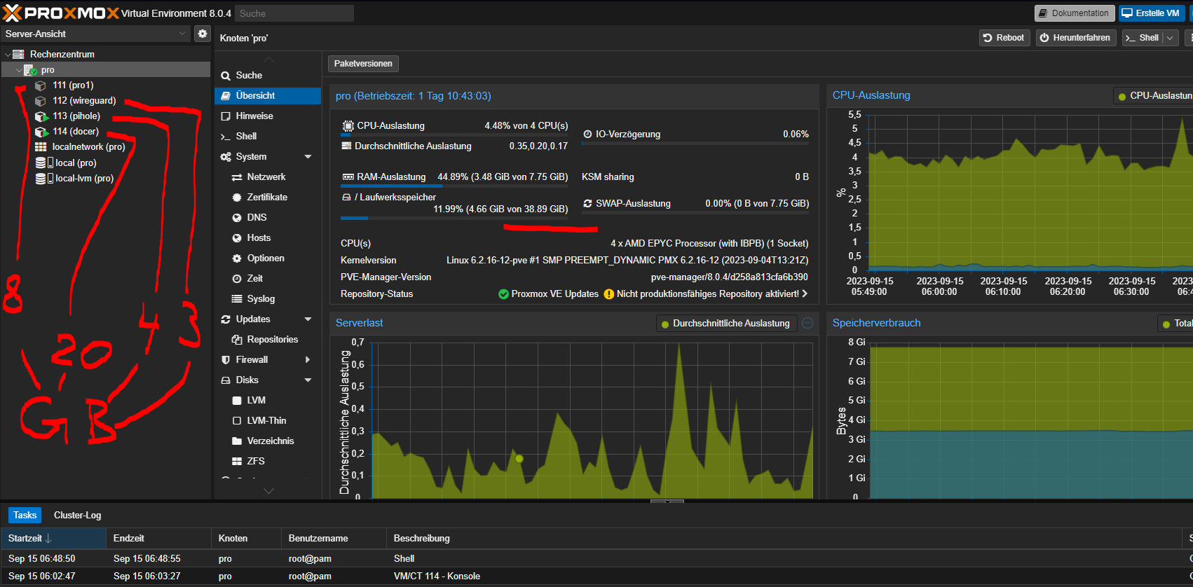Collapse the pro node in tree
This screenshot has height=587, width=1193.
coord(19,70)
